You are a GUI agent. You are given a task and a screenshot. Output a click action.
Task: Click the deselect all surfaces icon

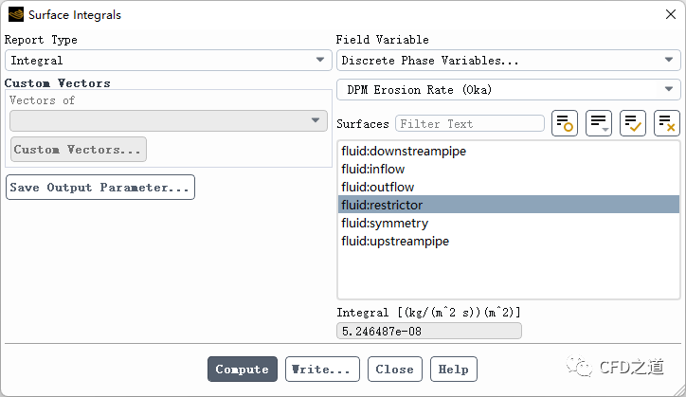pos(666,123)
